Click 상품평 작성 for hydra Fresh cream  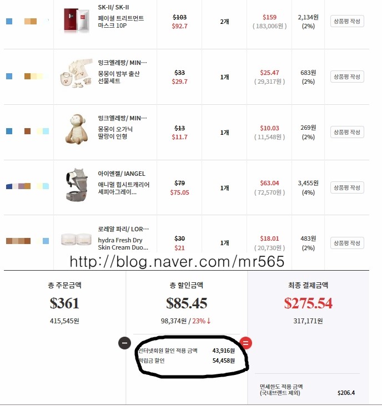coord(347,243)
